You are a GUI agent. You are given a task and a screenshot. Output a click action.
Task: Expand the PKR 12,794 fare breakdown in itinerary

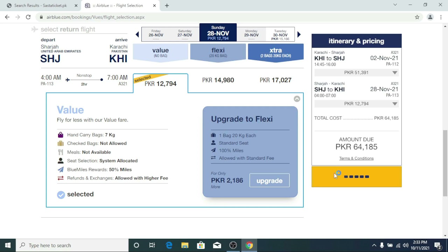(356, 104)
